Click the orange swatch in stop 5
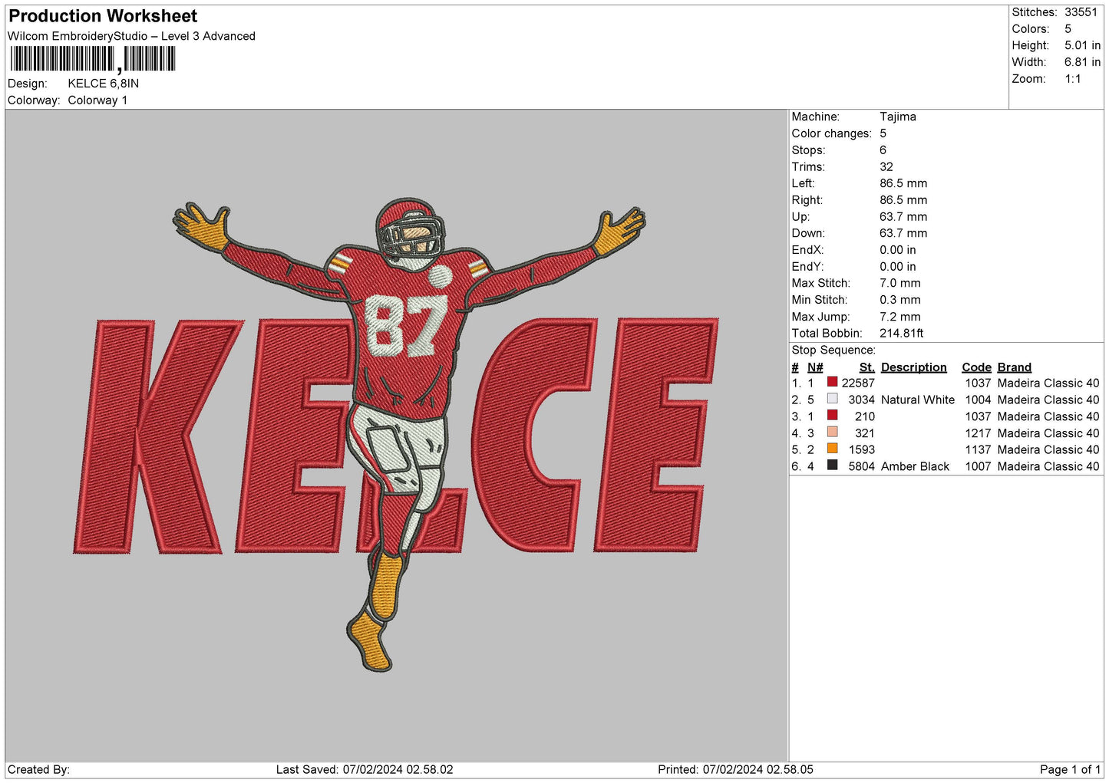 point(832,449)
